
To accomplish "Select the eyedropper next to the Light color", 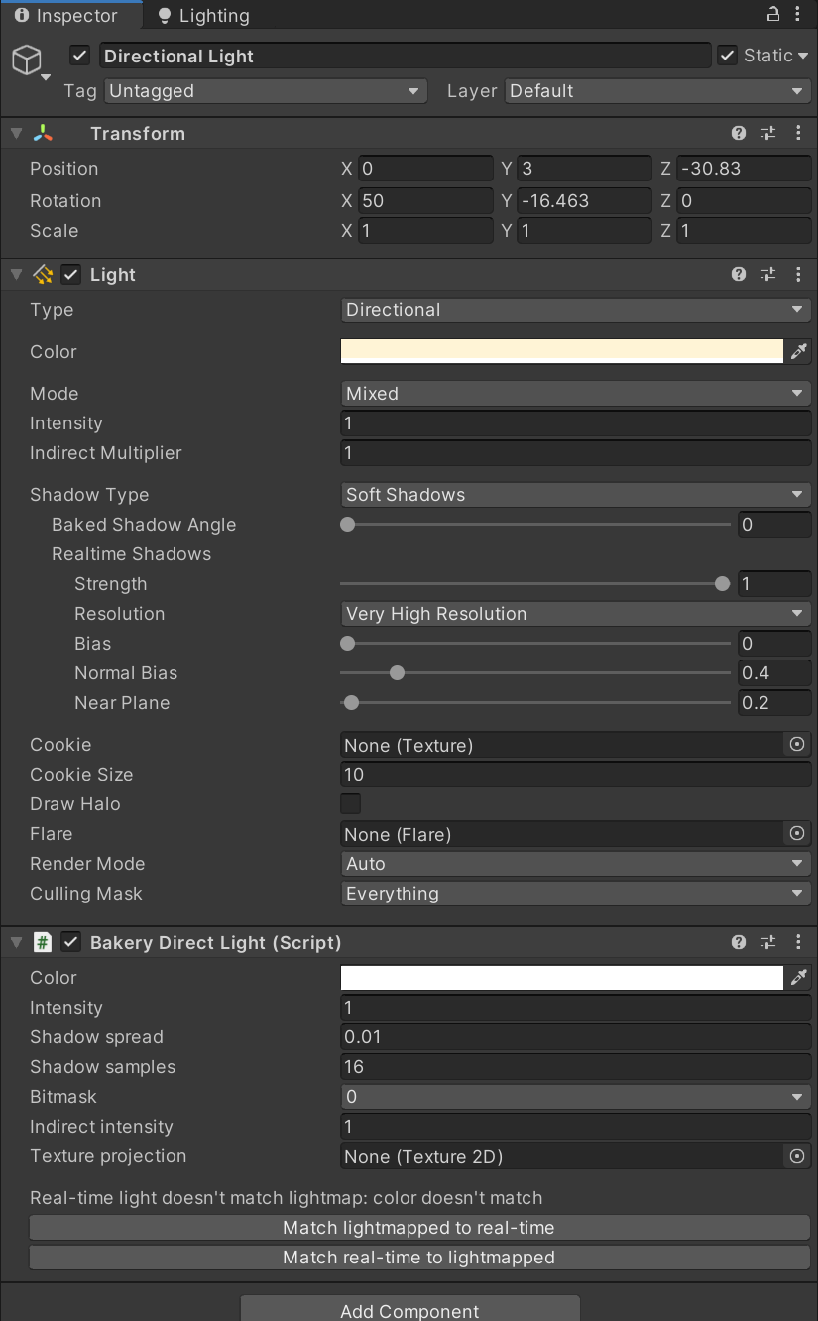I will click(x=799, y=351).
